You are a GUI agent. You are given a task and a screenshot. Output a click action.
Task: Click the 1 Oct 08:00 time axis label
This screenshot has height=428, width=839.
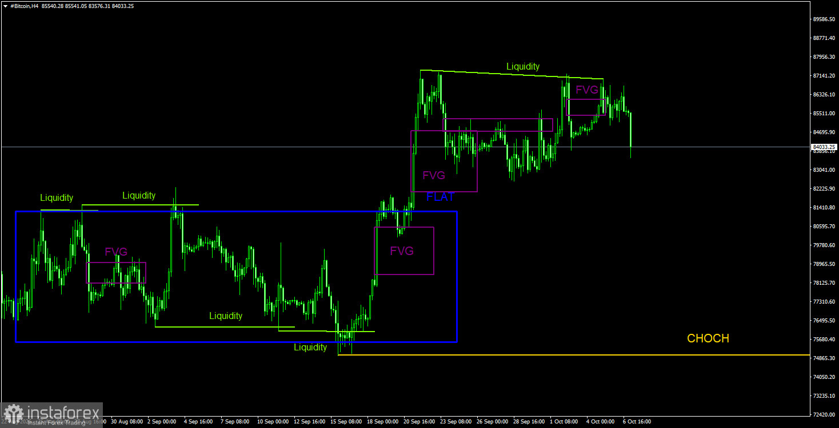pyautogui.click(x=564, y=422)
